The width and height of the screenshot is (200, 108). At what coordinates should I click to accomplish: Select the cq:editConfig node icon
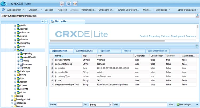pos(21,57)
